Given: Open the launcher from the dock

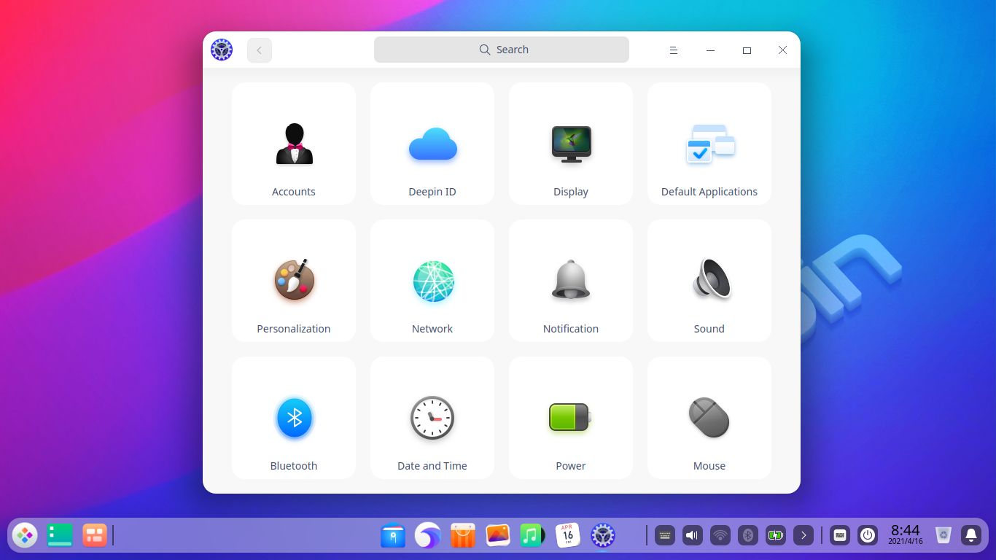Looking at the screenshot, I should click(x=25, y=535).
